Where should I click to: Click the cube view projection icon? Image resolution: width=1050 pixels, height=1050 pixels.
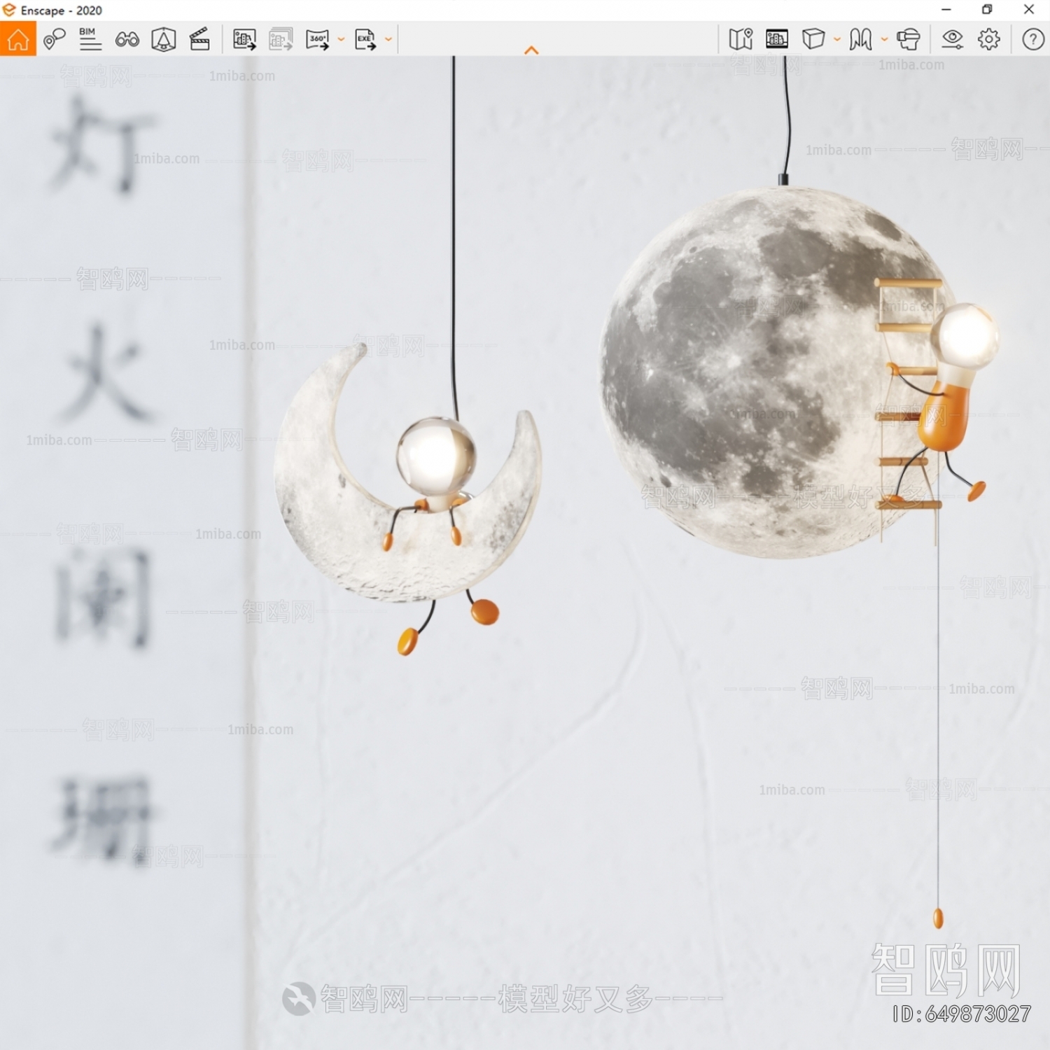(813, 39)
